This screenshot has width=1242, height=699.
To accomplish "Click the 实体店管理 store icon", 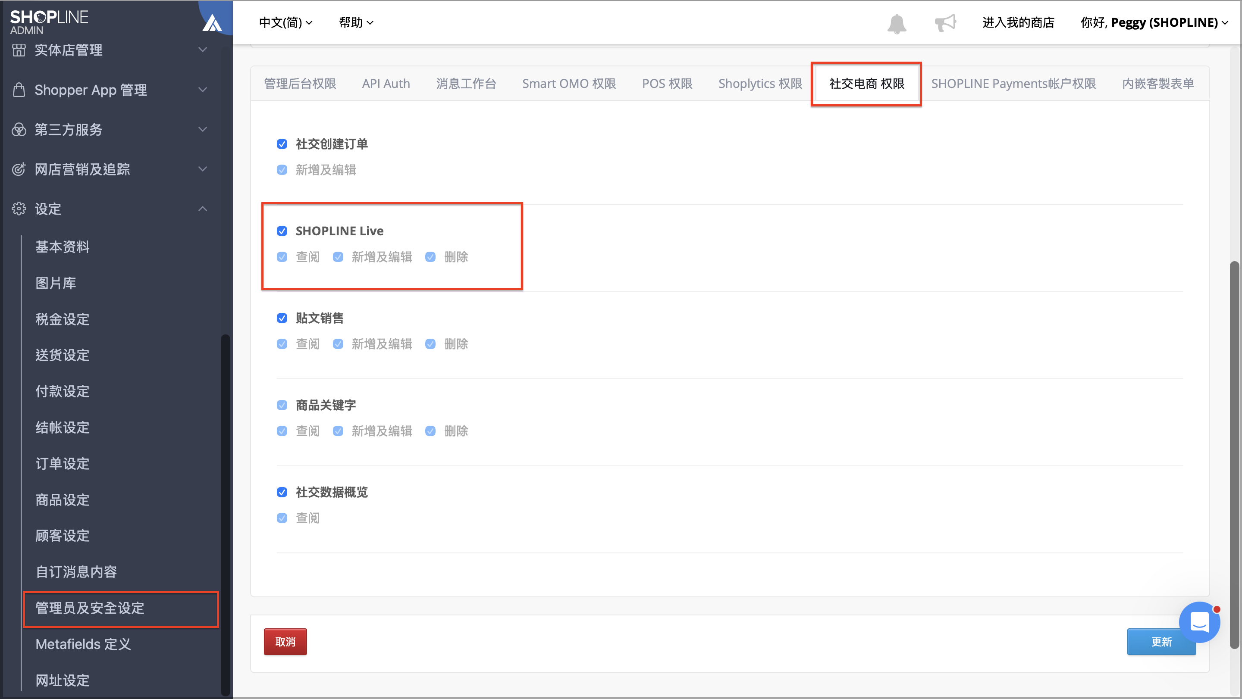I will (x=19, y=50).
